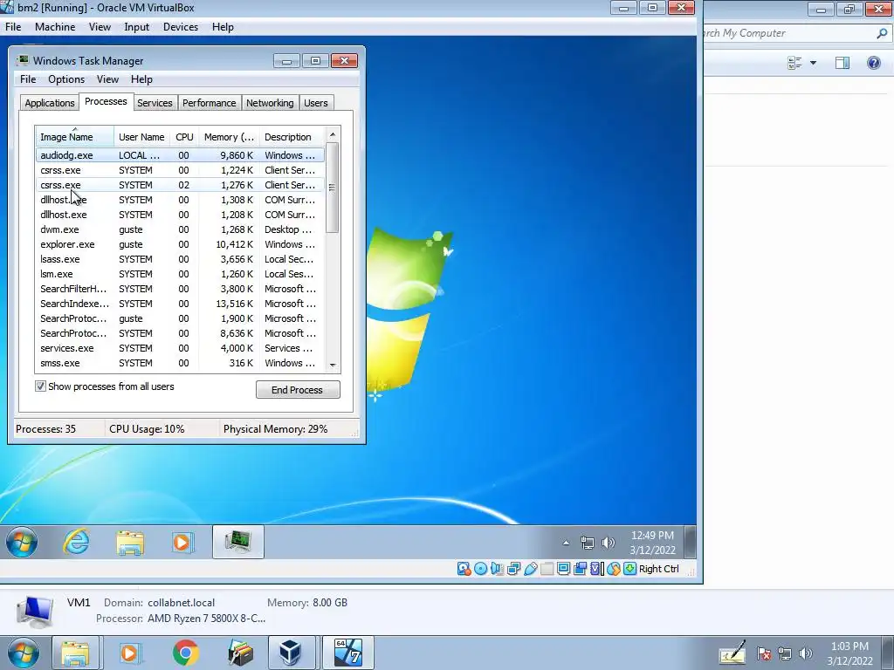Image resolution: width=894 pixels, height=670 pixels.
Task: Select services.exe process row
Action: tap(180, 348)
